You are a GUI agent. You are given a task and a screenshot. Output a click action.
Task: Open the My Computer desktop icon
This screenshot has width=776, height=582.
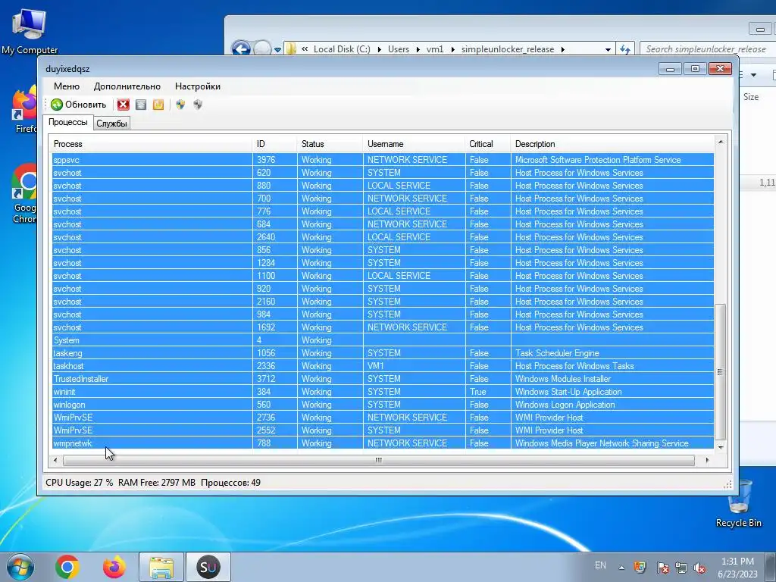[30, 31]
